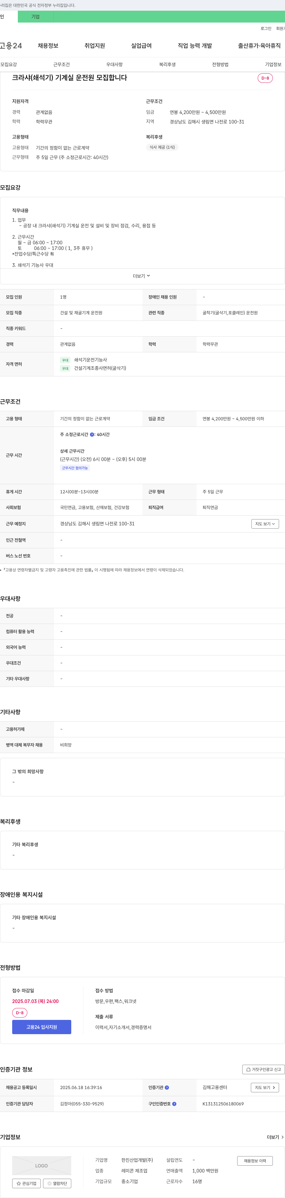Click the 고용24 logo
The height and width of the screenshot is (1198, 285).
click(x=11, y=46)
